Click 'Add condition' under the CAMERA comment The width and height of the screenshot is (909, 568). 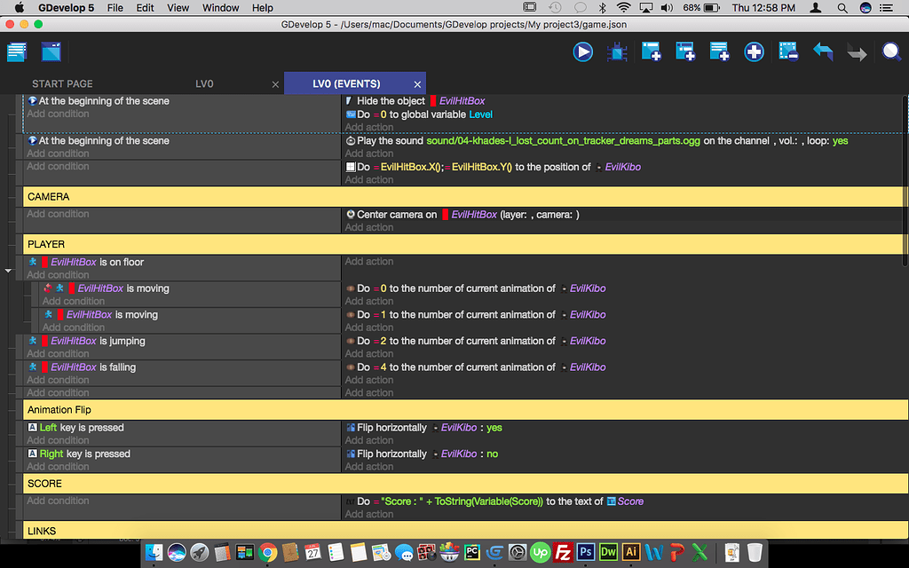tap(58, 214)
